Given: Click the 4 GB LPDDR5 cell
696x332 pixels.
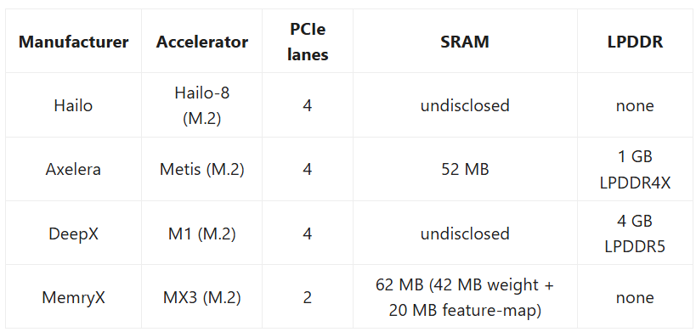Looking at the screenshot, I should (635, 234).
